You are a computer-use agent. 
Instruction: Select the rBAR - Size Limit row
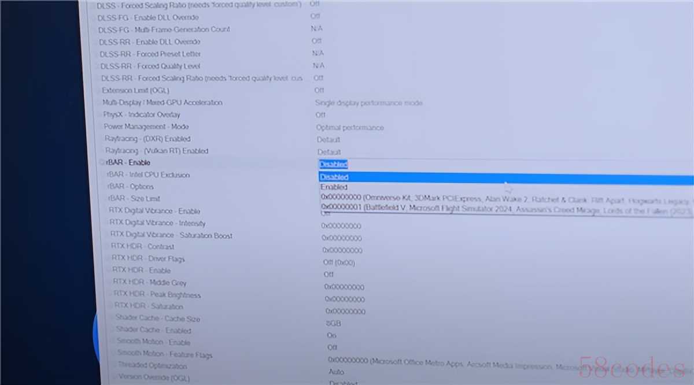(x=134, y=198)
